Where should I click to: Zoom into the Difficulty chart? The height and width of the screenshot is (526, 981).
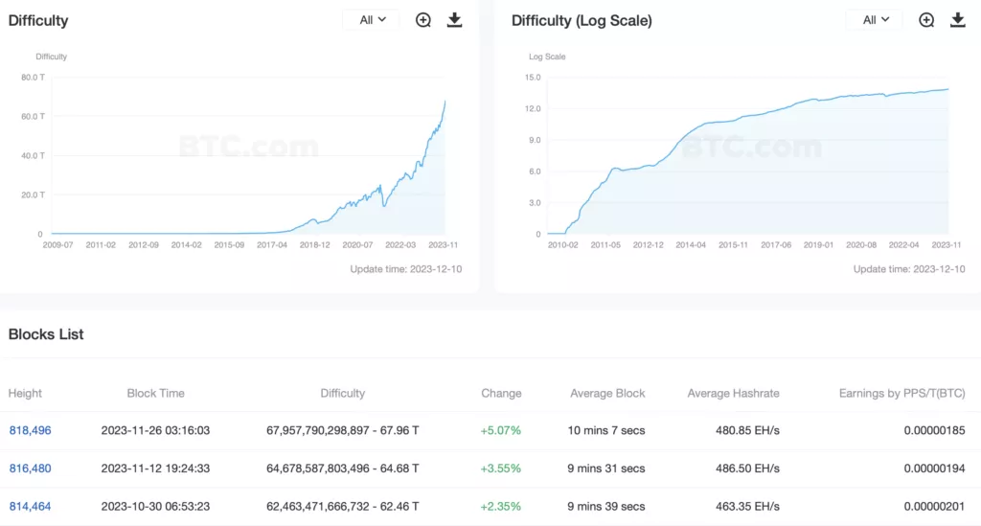(422, 20)
